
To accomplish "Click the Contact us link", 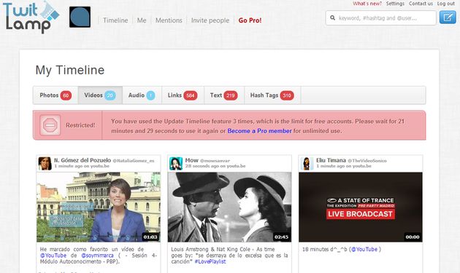I will point(421,4).
